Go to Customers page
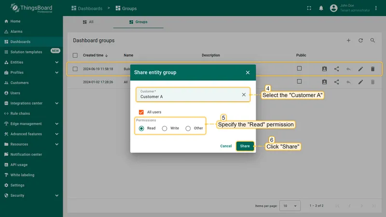Viewport: 386px width, 217px height. (31, 82)
